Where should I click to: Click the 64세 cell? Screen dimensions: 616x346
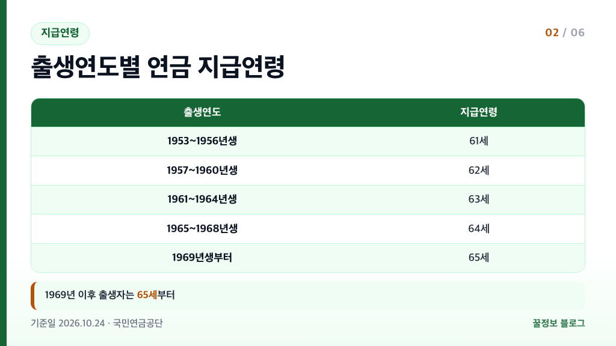[x=478, y=229]
